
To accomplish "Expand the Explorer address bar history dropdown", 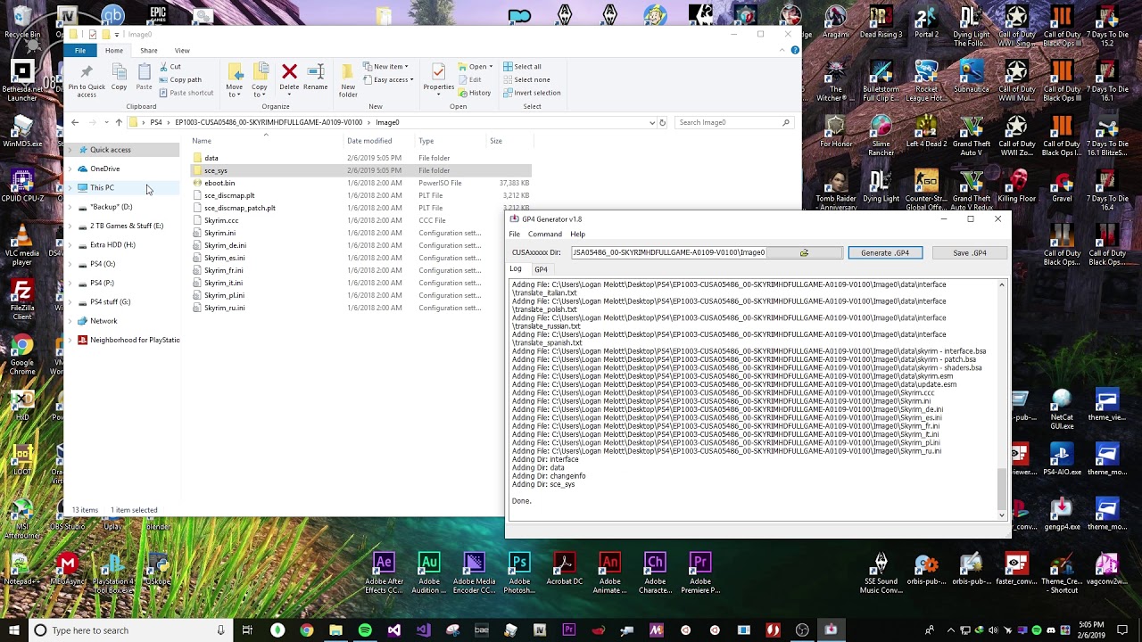I will coord(652,122).
